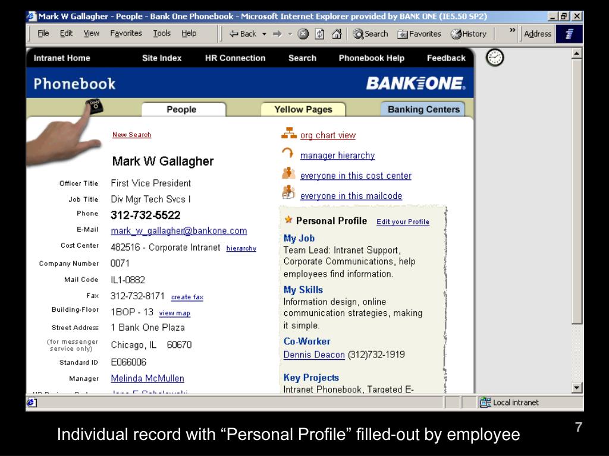Open the manager hierarchy link
609x456 pixels.
338,156
